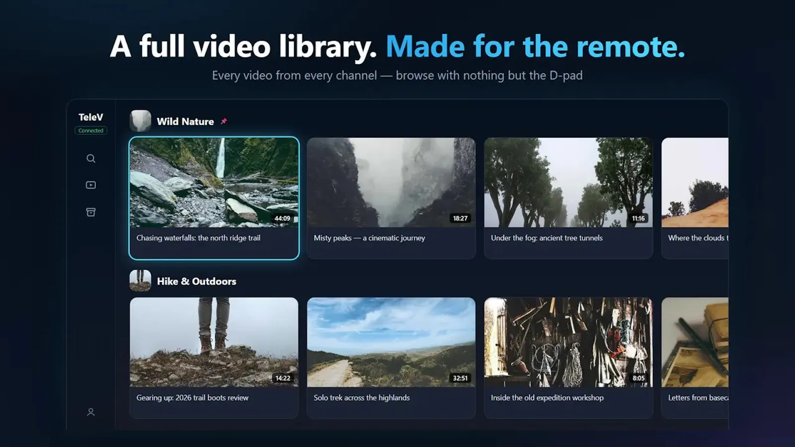795x447 pixels.
Task: Play the Misty peaks video thumbnail
Action: [391, 182]
